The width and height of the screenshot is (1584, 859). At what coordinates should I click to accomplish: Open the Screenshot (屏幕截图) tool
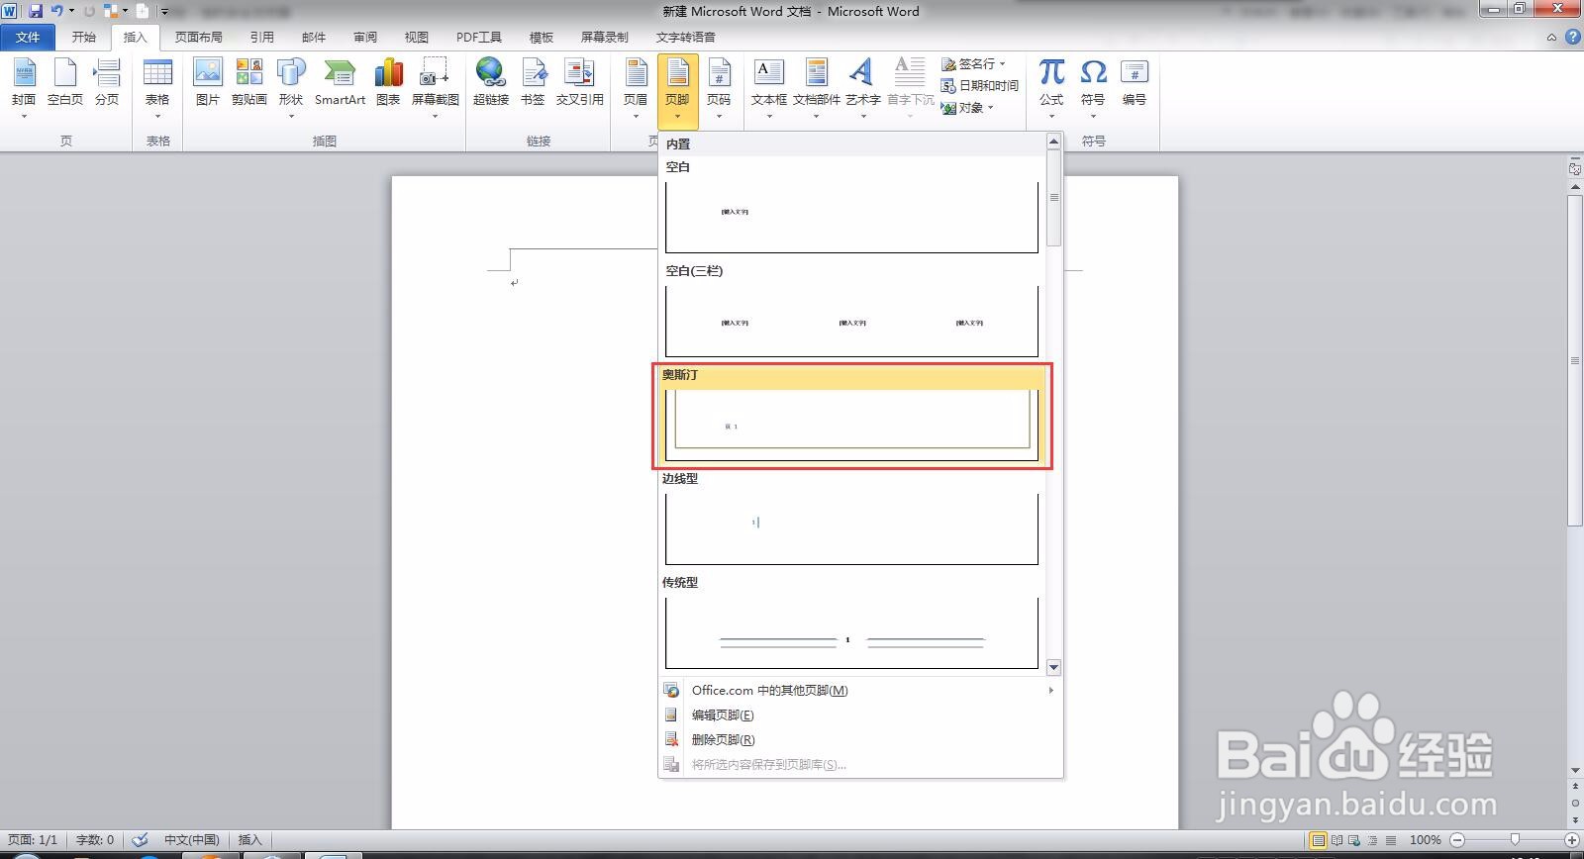(435, 87)
